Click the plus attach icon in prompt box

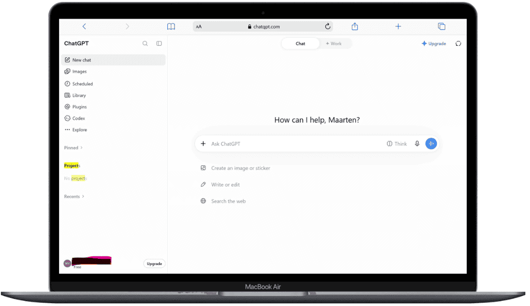[x=203, y=144]
